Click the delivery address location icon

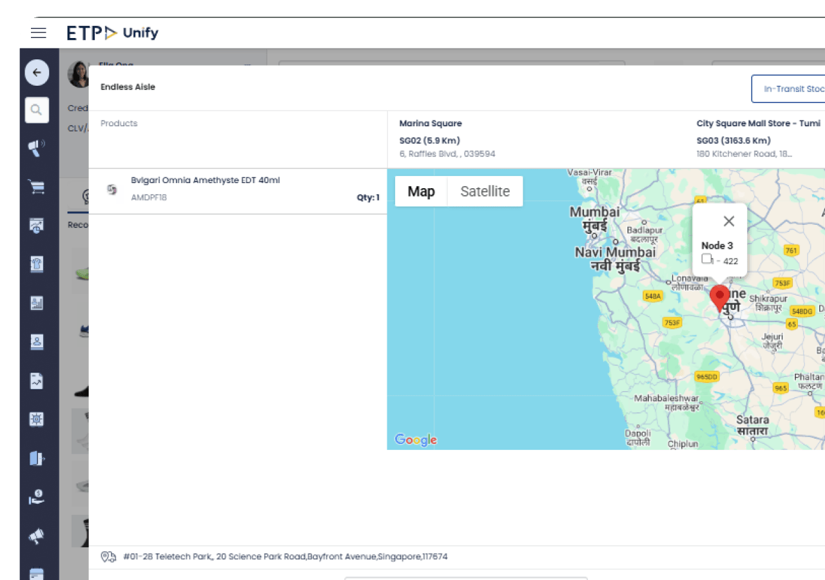[x=108, y=557]
